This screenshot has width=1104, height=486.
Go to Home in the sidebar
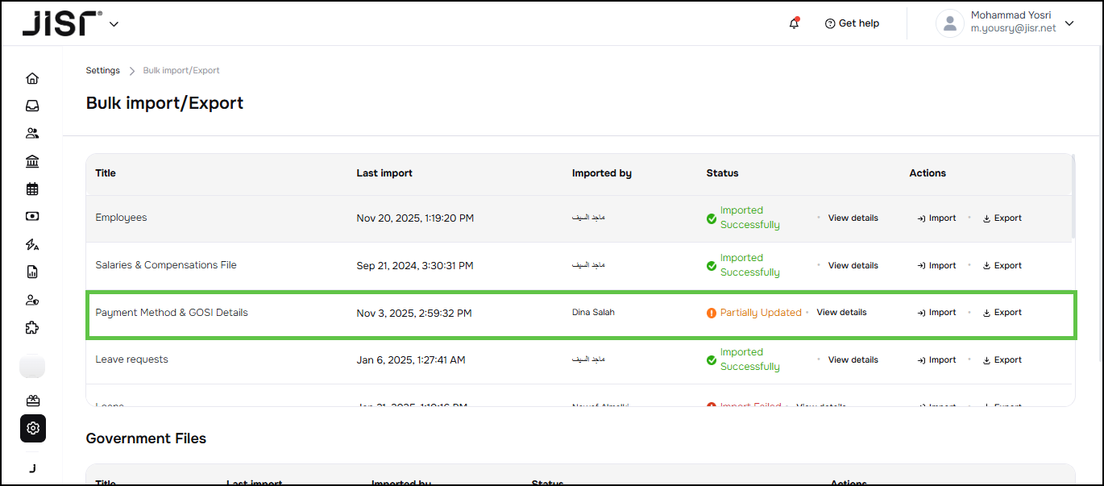(32, 78)
